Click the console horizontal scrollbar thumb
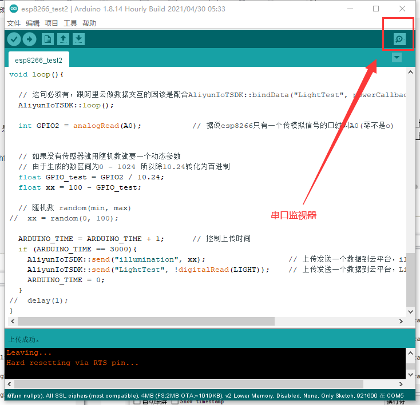This screenshot has width=420, height=405. 189,384
